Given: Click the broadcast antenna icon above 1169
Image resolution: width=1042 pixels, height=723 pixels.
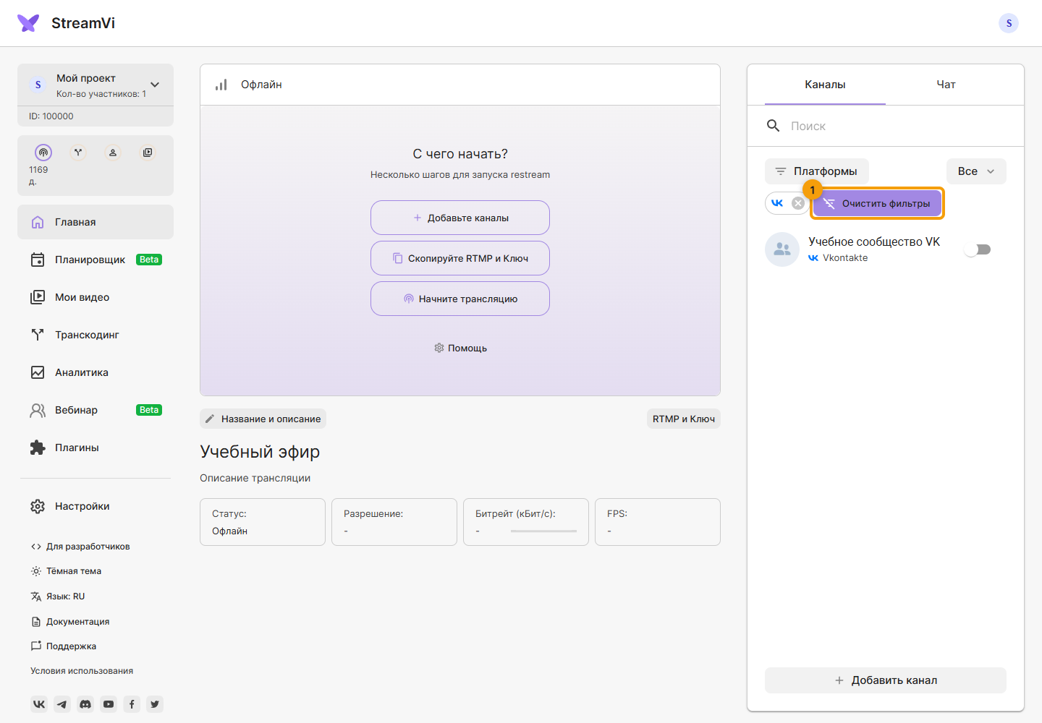Looking at the screenshot, I should 43,153.
